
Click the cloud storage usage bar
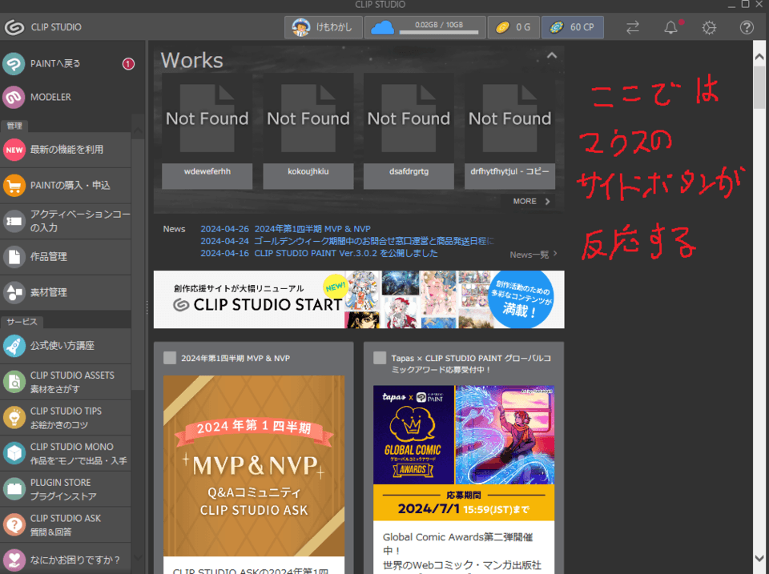pyautogui.click(x=439, y=32)
